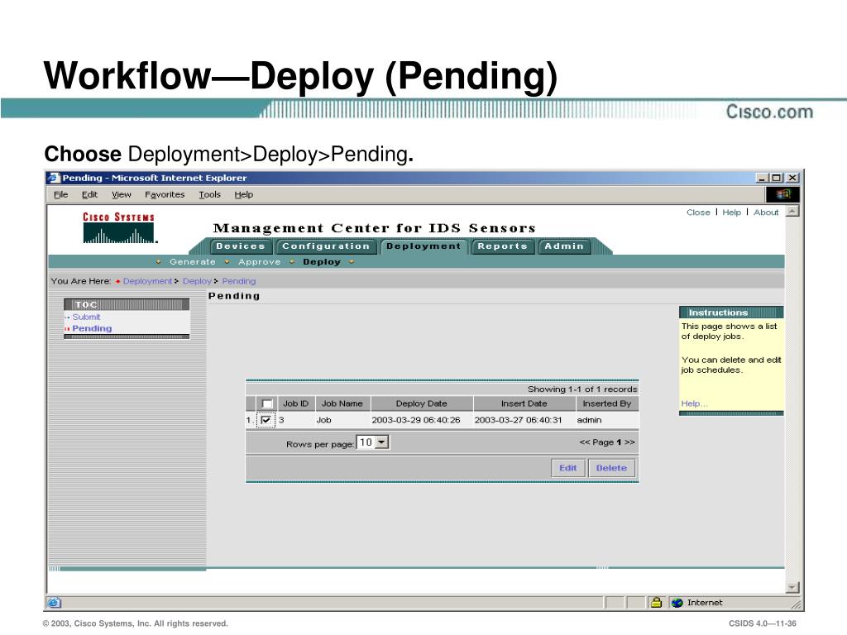Screen dimensions: 847x635
Task: Click the Windows flag logo in menu bar
Action: [x=782, y=194]
